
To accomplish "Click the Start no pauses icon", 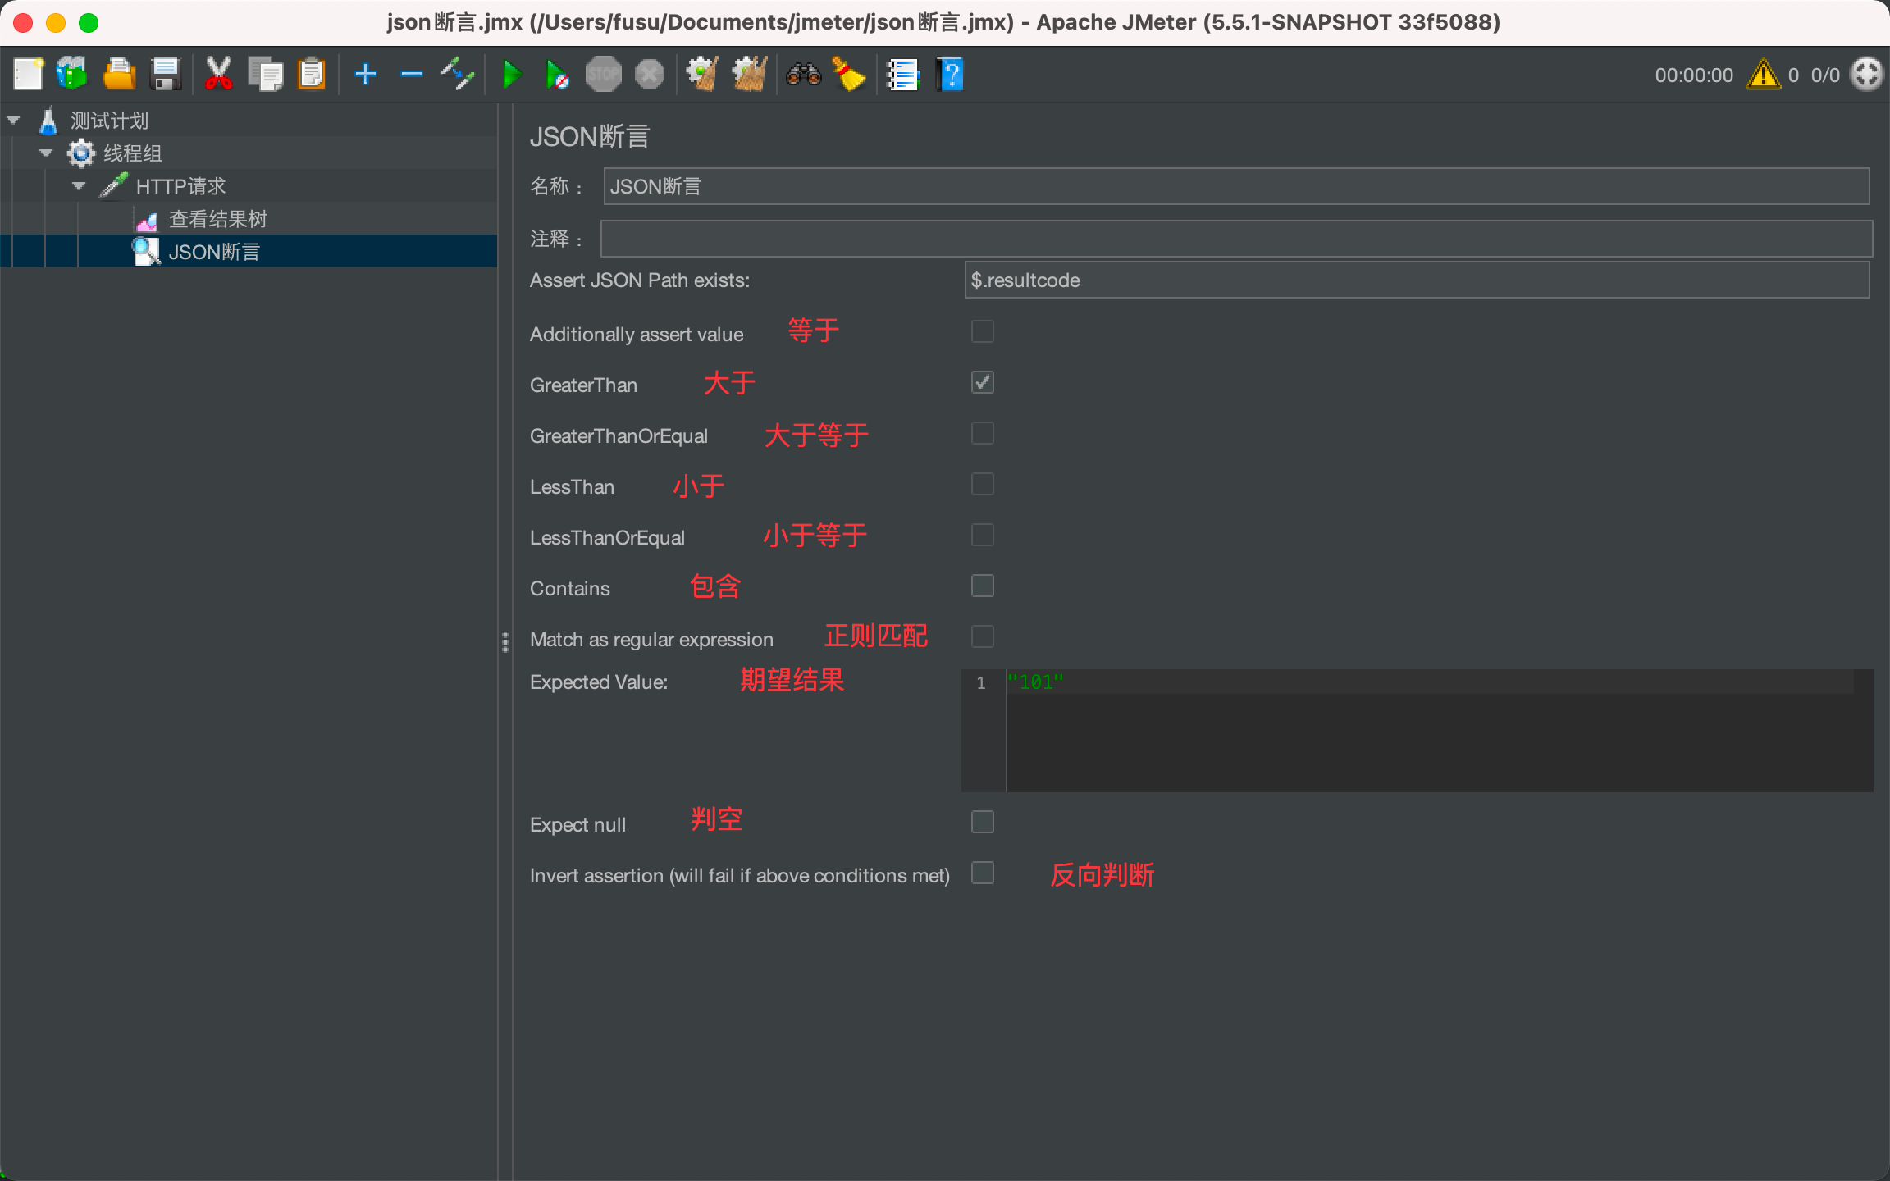I will pyautogui.click(x=557, y=75).
